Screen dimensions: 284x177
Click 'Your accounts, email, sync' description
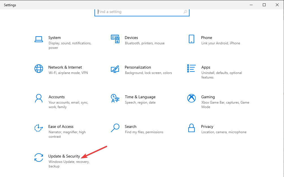[x=68, y=105]
